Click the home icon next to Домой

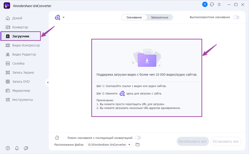point(7,18)
